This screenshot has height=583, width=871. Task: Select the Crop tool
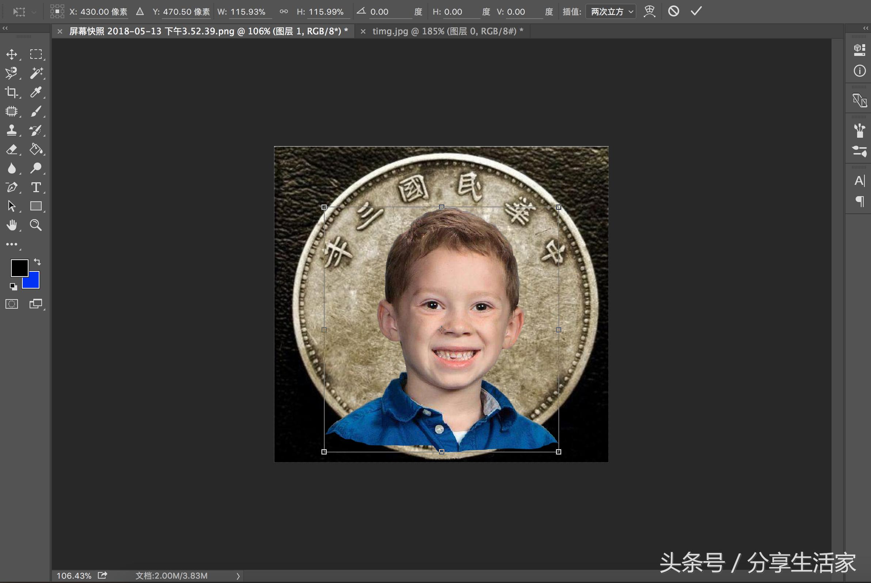[x=12, y=92]
